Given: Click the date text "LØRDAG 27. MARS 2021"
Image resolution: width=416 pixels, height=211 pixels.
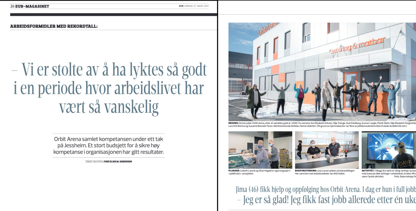Looking at the screenshot, I should coord(197,6).
